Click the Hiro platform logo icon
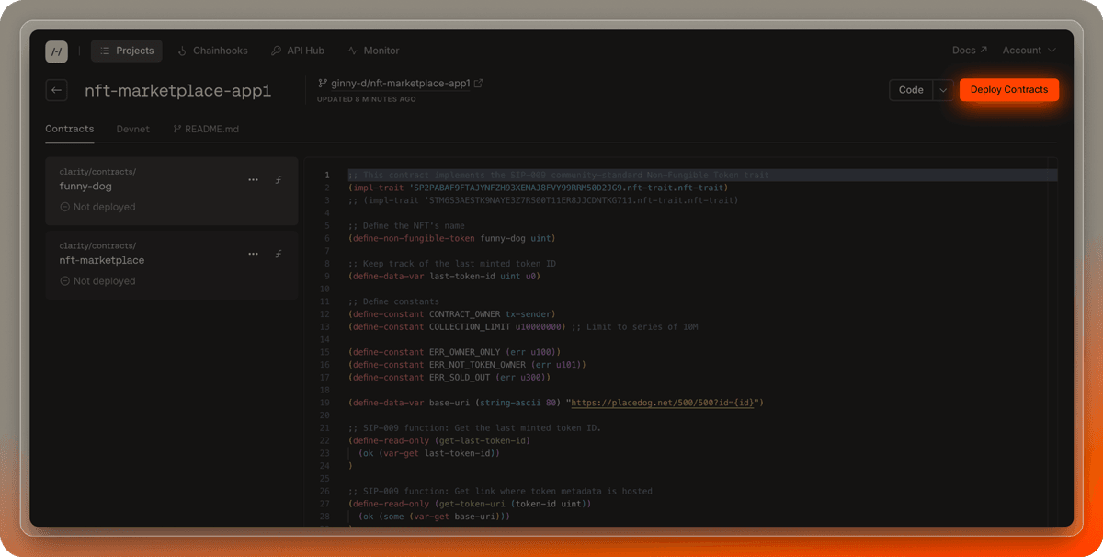 (56, 51)
